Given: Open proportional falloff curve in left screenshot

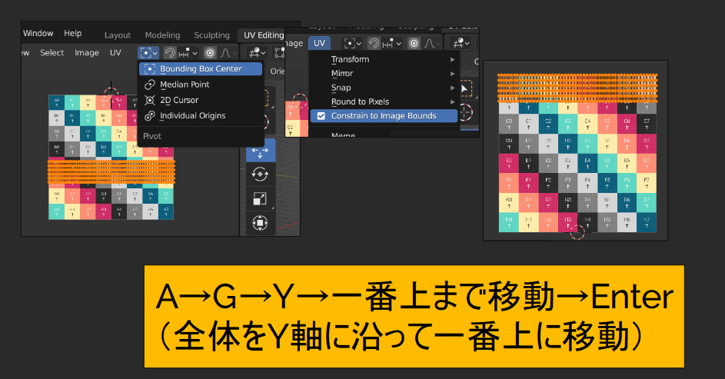Looking at the screenshot, I should (x=226, y=53).
